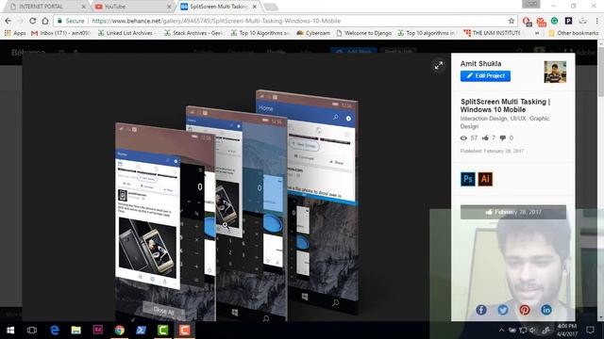Open the Action Center notifications
This screenshot has height=339, width=604.
(590, 330)
